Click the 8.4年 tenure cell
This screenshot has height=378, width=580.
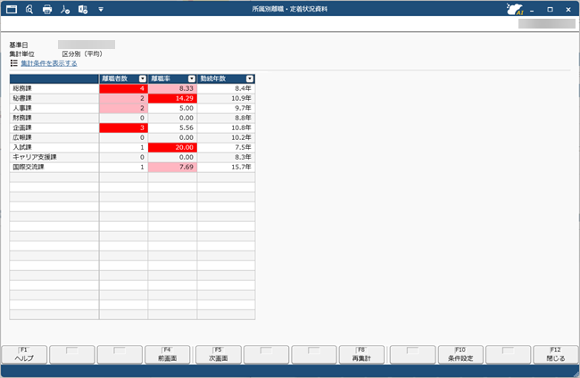(226, 88)
